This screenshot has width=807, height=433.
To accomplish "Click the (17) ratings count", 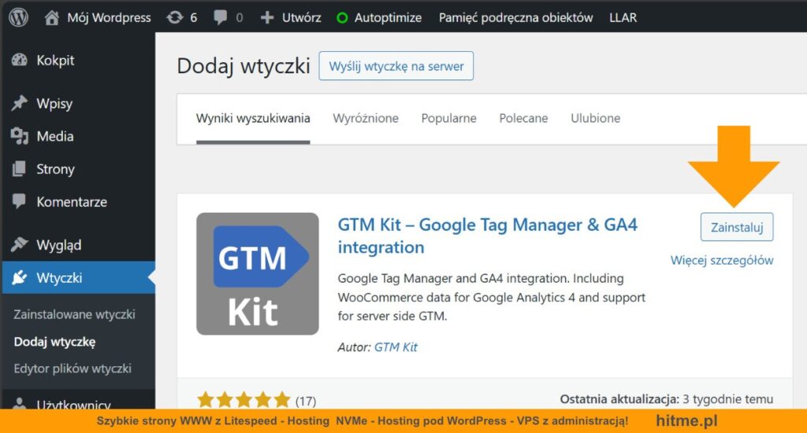I will (x=306, y=401).
